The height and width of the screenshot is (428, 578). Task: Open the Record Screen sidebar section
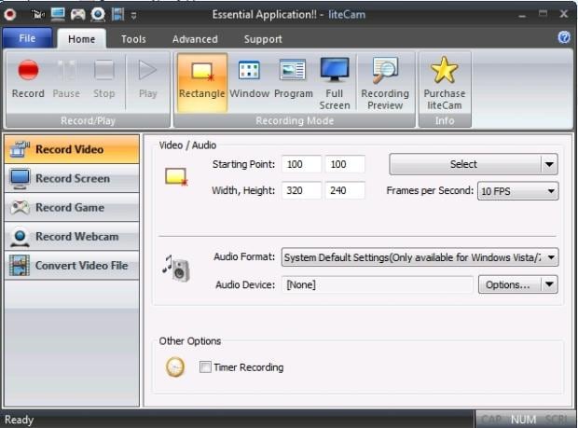click(72, 178)
